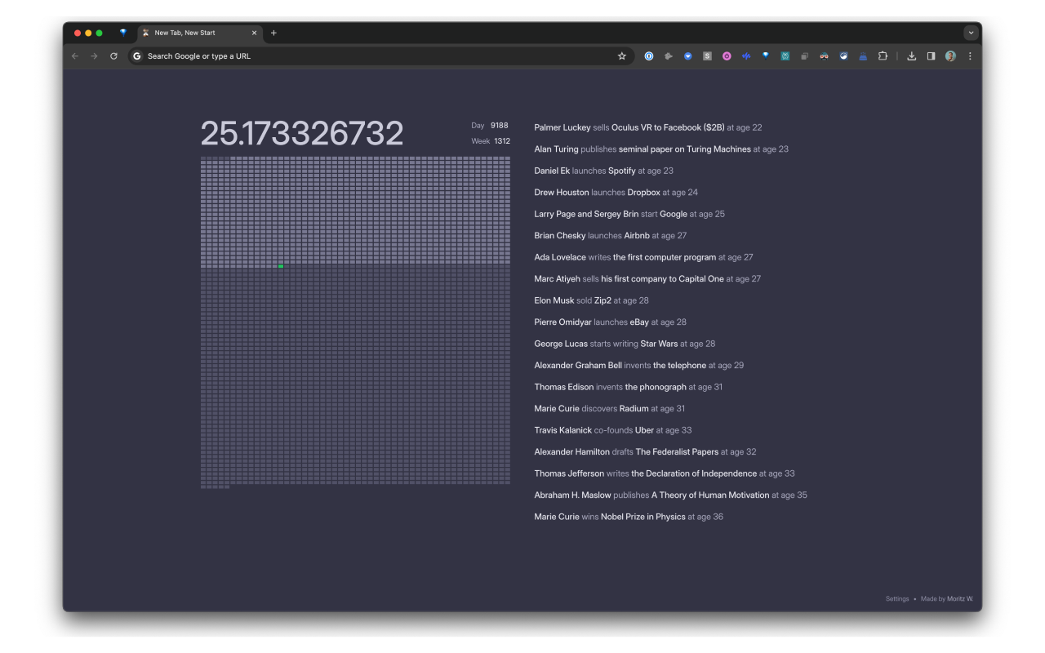The image size is (1045, 653).
Task: Click the age counter 25.173326732
Action: point(302,134)
